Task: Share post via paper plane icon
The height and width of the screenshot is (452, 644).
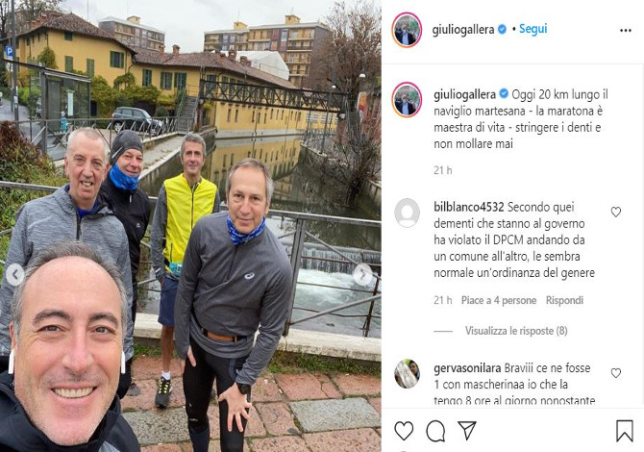Action: pos(467,430)
